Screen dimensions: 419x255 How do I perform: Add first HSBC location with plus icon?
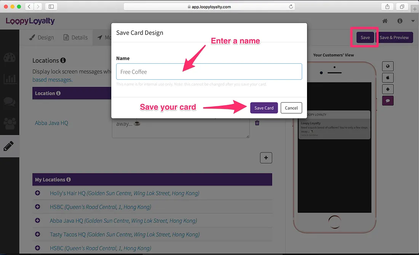tap(38, 207)
